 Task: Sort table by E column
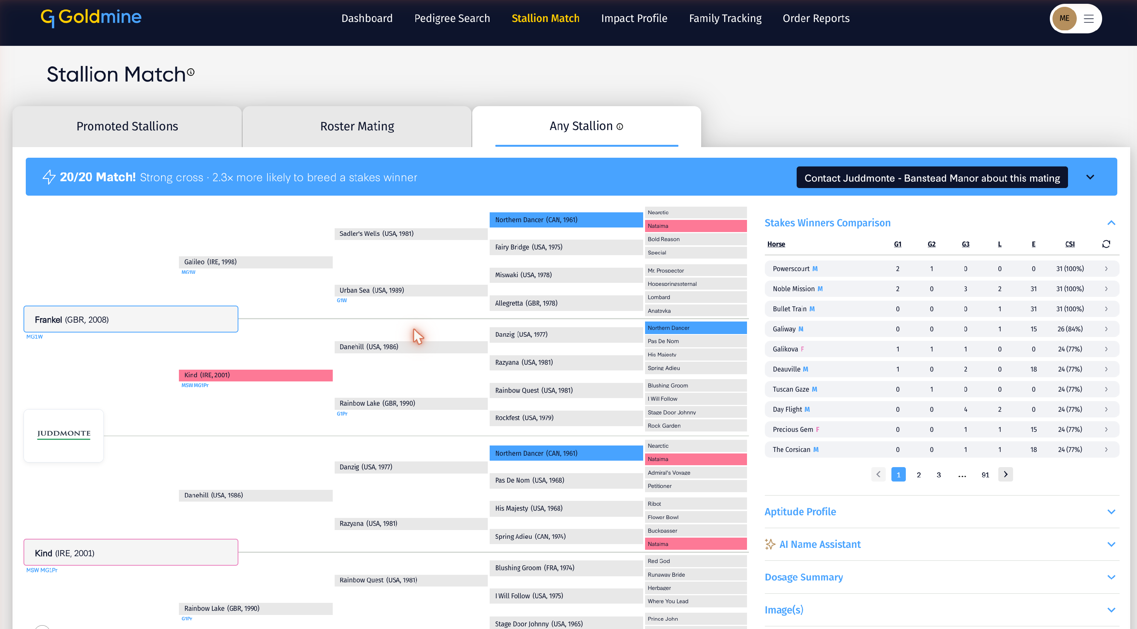(1033, 244)
